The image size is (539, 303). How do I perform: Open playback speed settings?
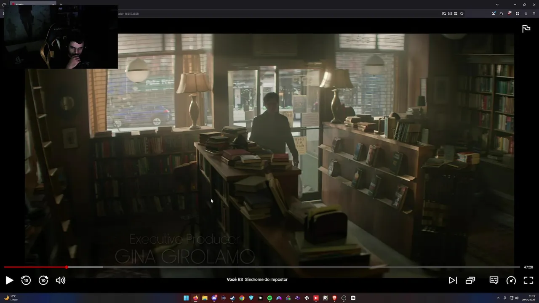point(511,280)
